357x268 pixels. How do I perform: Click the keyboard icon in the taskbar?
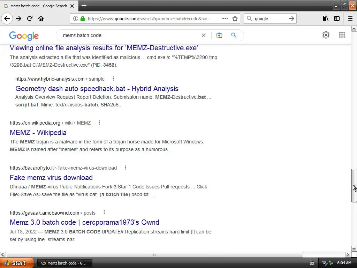click(312, 263)
